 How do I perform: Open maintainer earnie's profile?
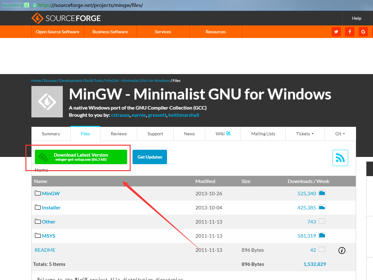point(138,115)
